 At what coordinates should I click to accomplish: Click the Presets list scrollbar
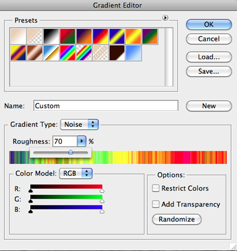pos(169,57)
